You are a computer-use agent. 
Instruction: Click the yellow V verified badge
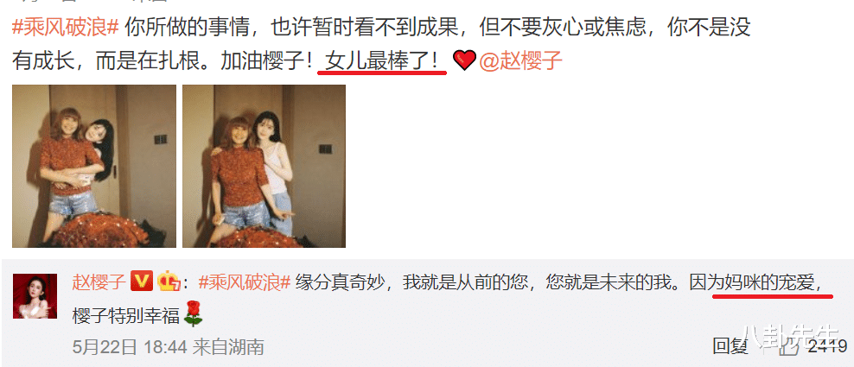(142, 282)
